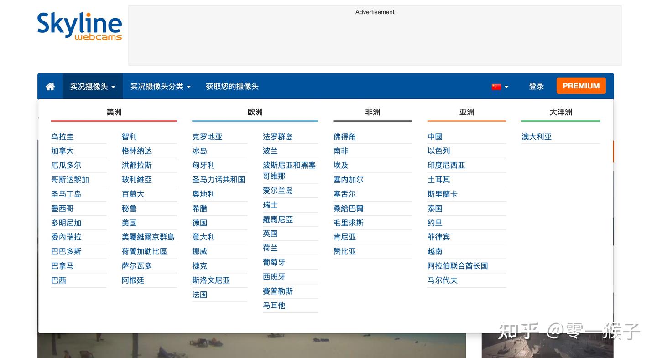Click the home icon in navigation bar

[50, 87]
